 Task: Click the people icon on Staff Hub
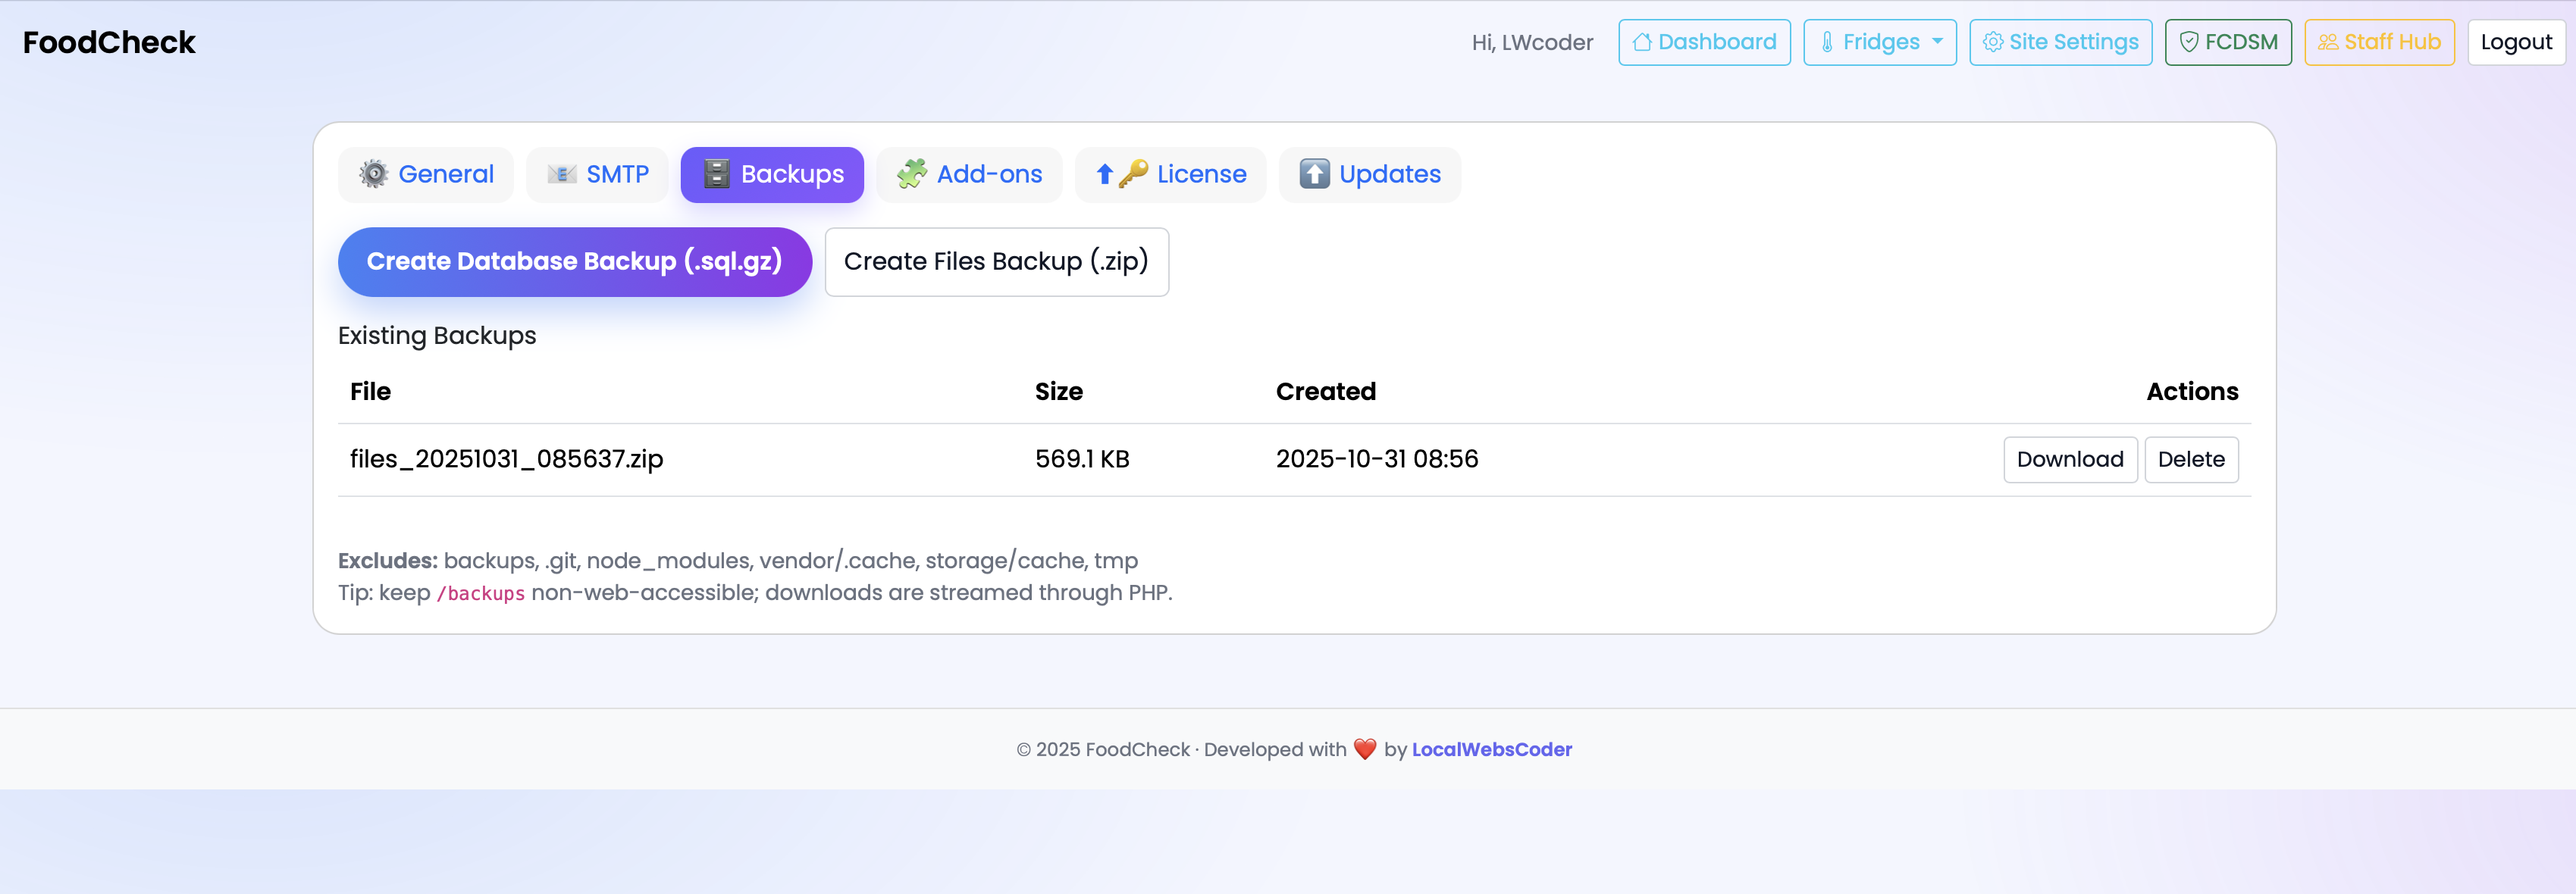tap(2327, 42)
